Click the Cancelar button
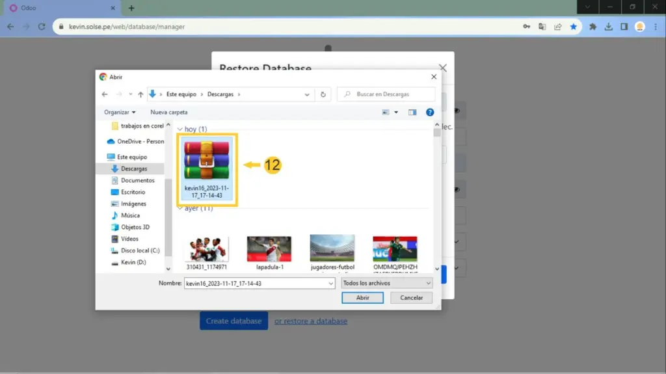 411,298
